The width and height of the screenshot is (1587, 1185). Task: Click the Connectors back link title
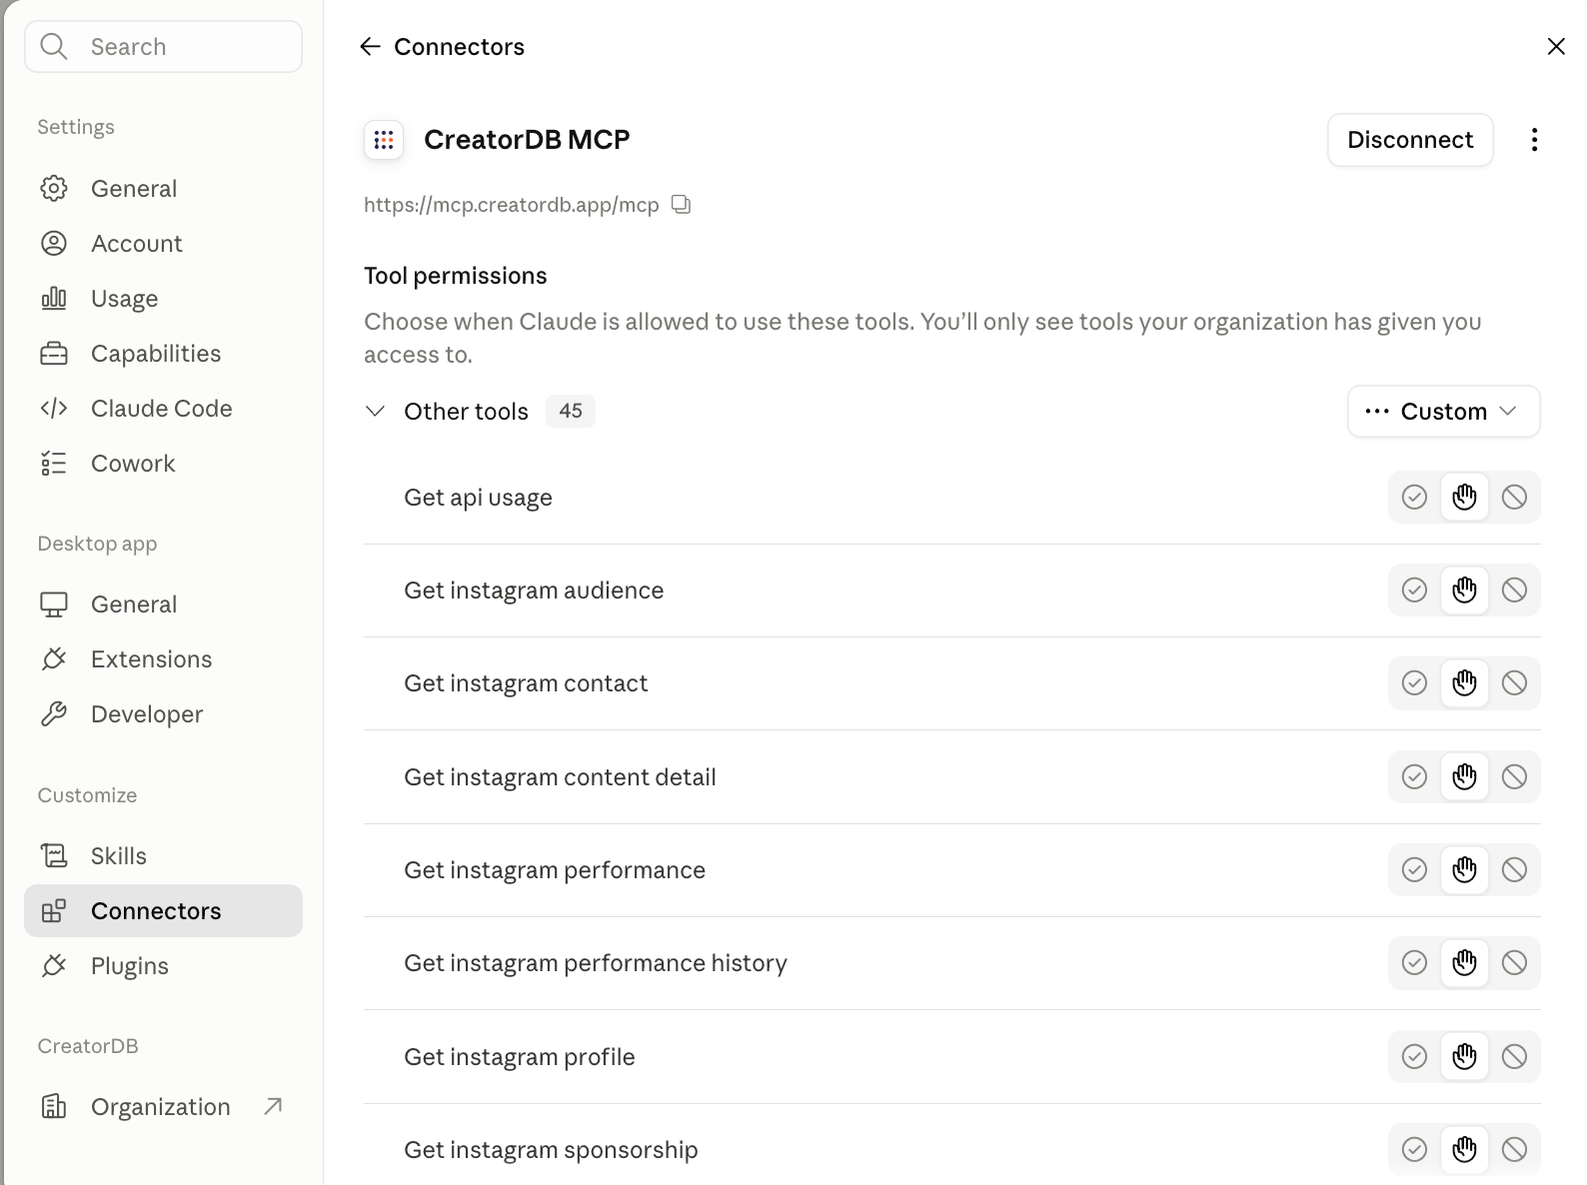(459, 47)
